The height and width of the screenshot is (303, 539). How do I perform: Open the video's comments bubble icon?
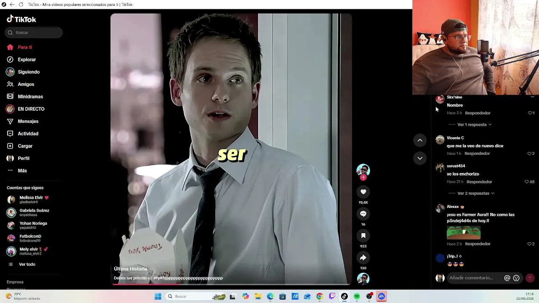coord(363,214)
